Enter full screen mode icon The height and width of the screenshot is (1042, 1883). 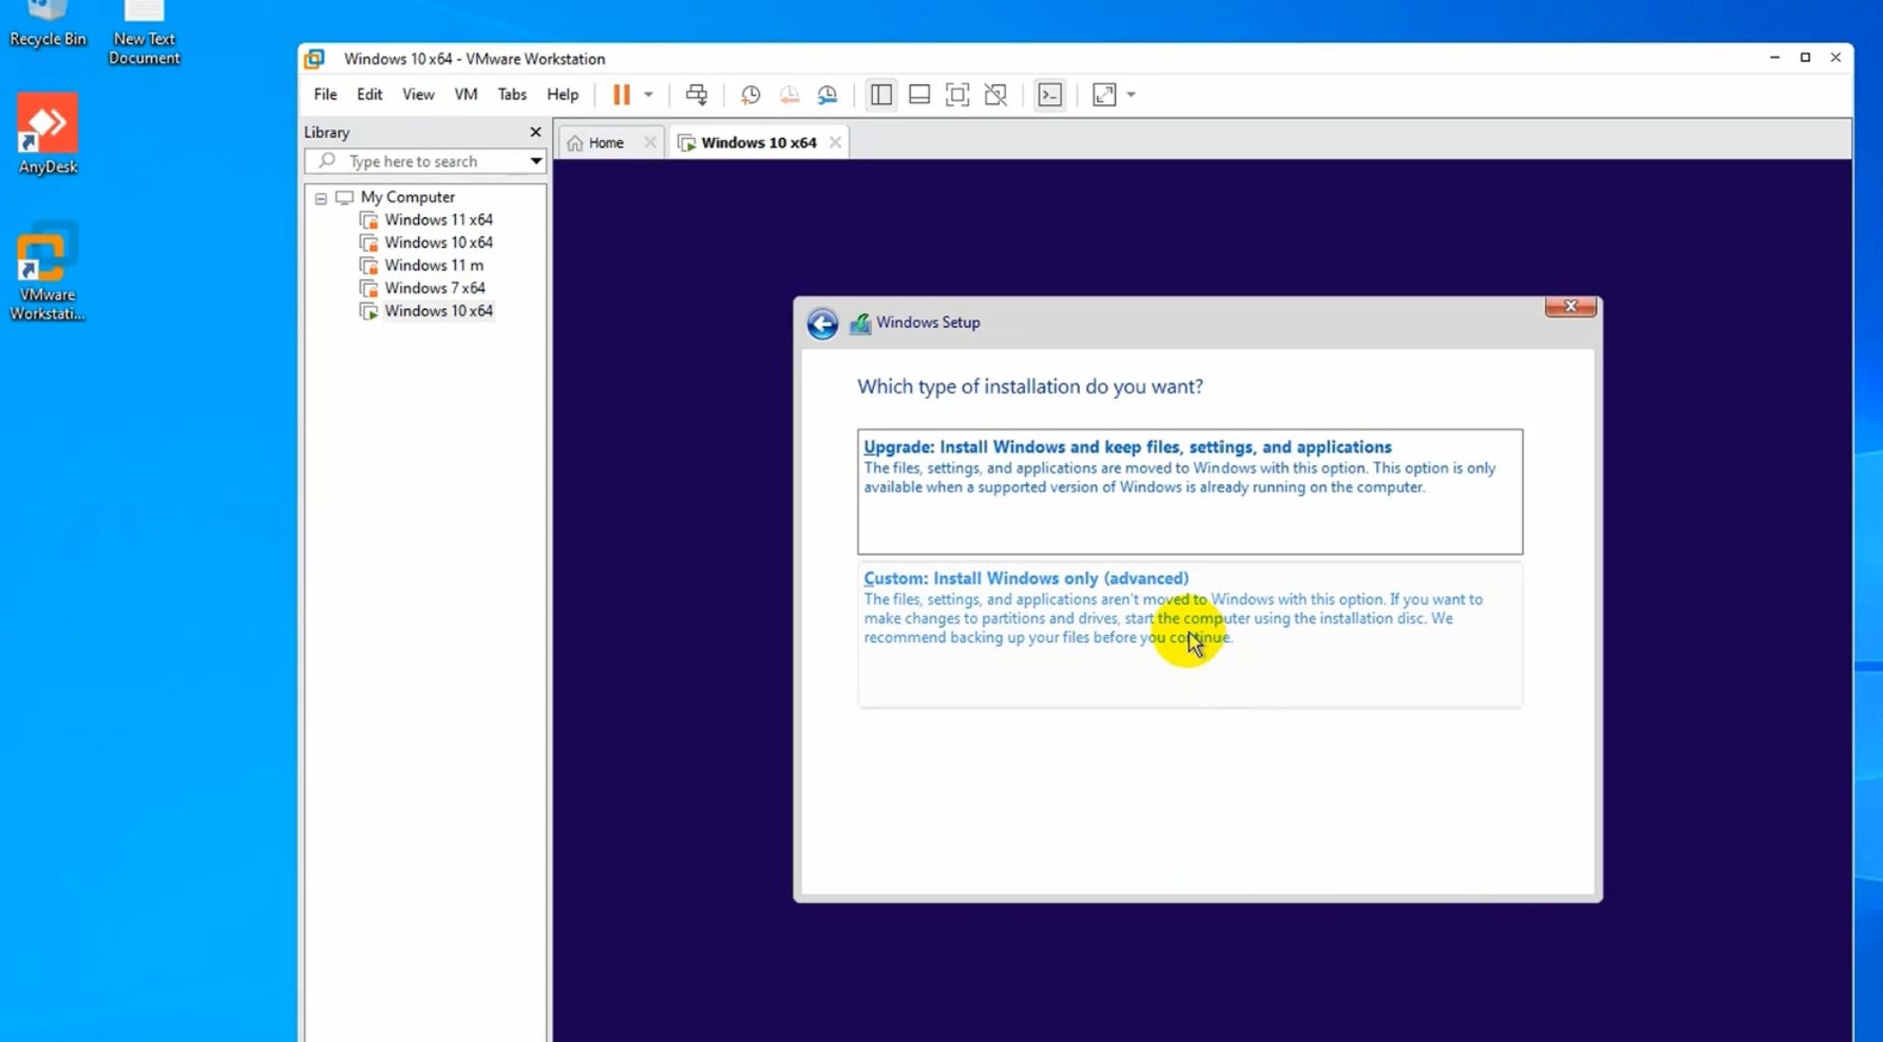point(957,94)
